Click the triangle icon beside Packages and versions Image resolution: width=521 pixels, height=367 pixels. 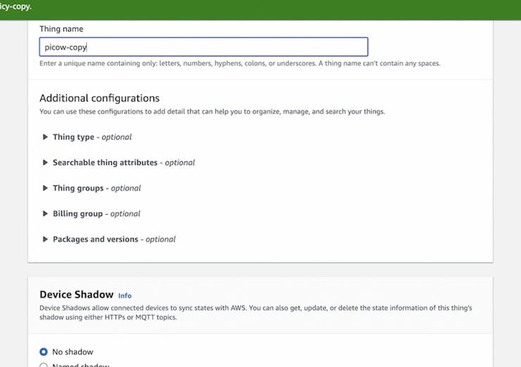click(46, 240)
